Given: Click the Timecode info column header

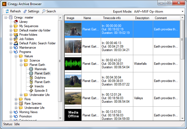Looking at the screenshot, I should tap(117, 18).
